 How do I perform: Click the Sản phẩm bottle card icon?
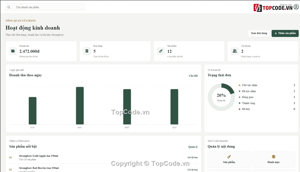point(161,51)
